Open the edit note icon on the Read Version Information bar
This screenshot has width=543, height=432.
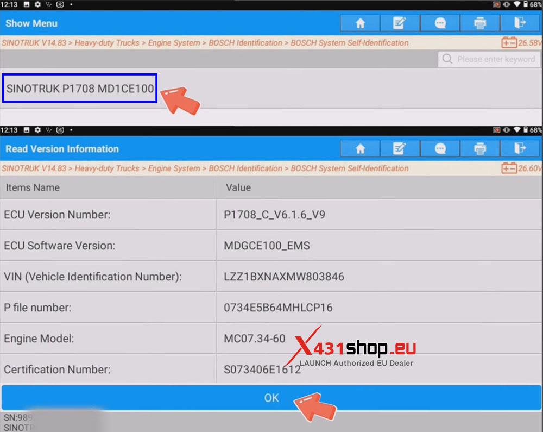(400, 149)
